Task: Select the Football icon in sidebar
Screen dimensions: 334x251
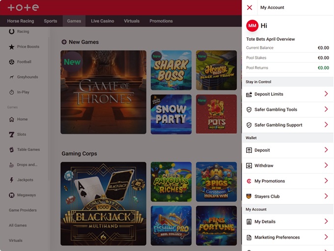Action: point(12,62)
